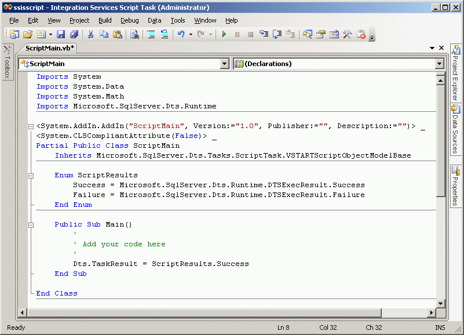Image resolution: width=464 pixels, height=335 pixels.
Task: Copy selected code using the Copy icon
Action: pos(104,34)
